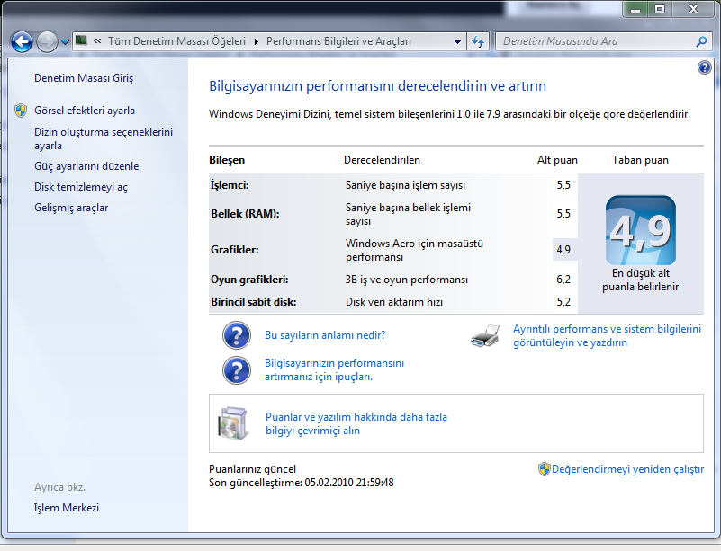Select the Oyun grafikleri row label
The width and height of the screenshot is (721, 551).
(249, 280)
